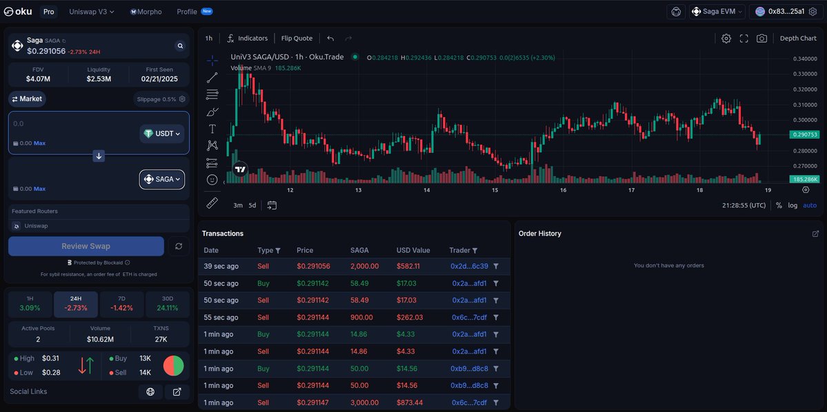Select the 24H performance period

click(75, 303)
